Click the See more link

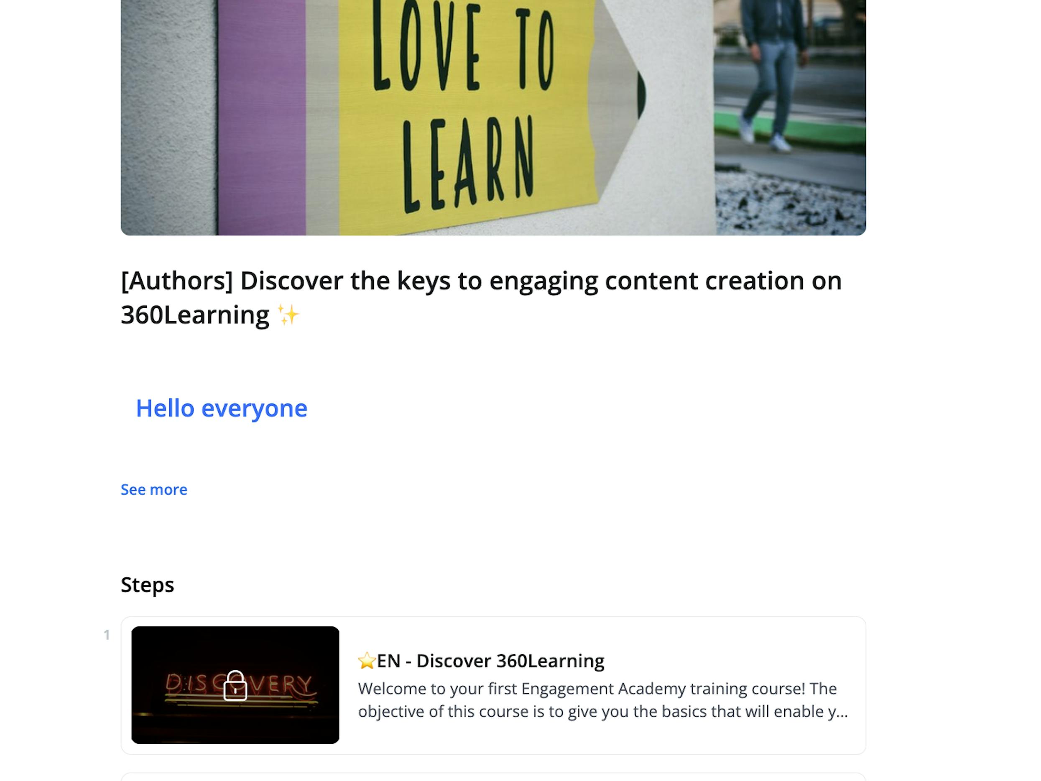(154, 490)
